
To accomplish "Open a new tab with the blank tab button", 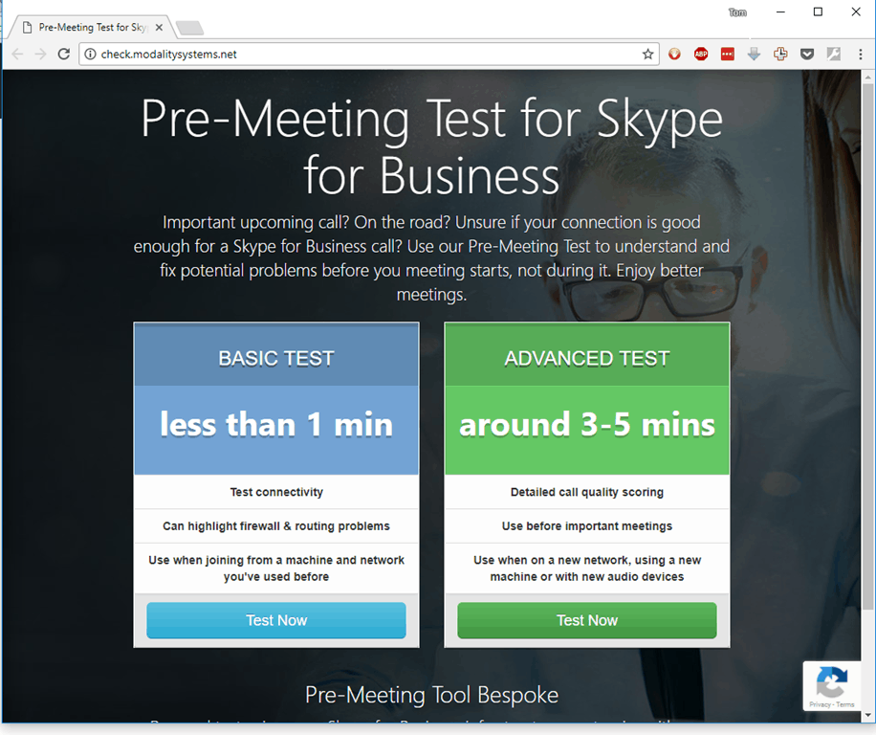I will (x=189, y=28).
